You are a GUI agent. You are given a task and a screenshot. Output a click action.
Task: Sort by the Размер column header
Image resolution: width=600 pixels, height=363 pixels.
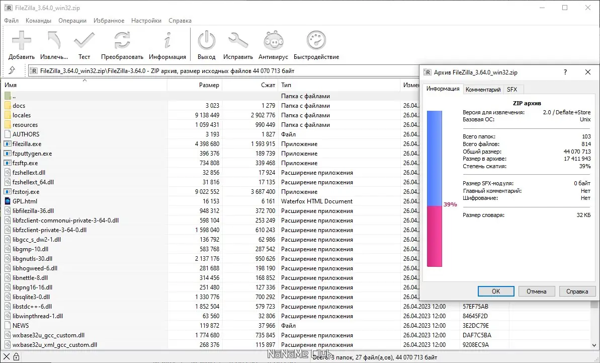[x=195, y=85]
